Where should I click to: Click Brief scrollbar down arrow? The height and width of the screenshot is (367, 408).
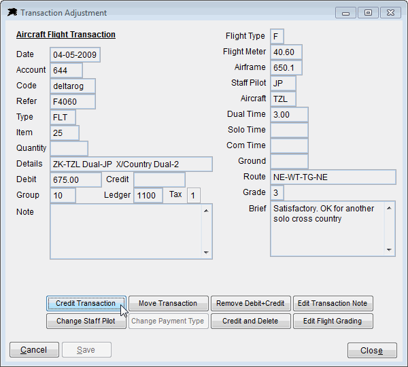(x=389, y=249)
